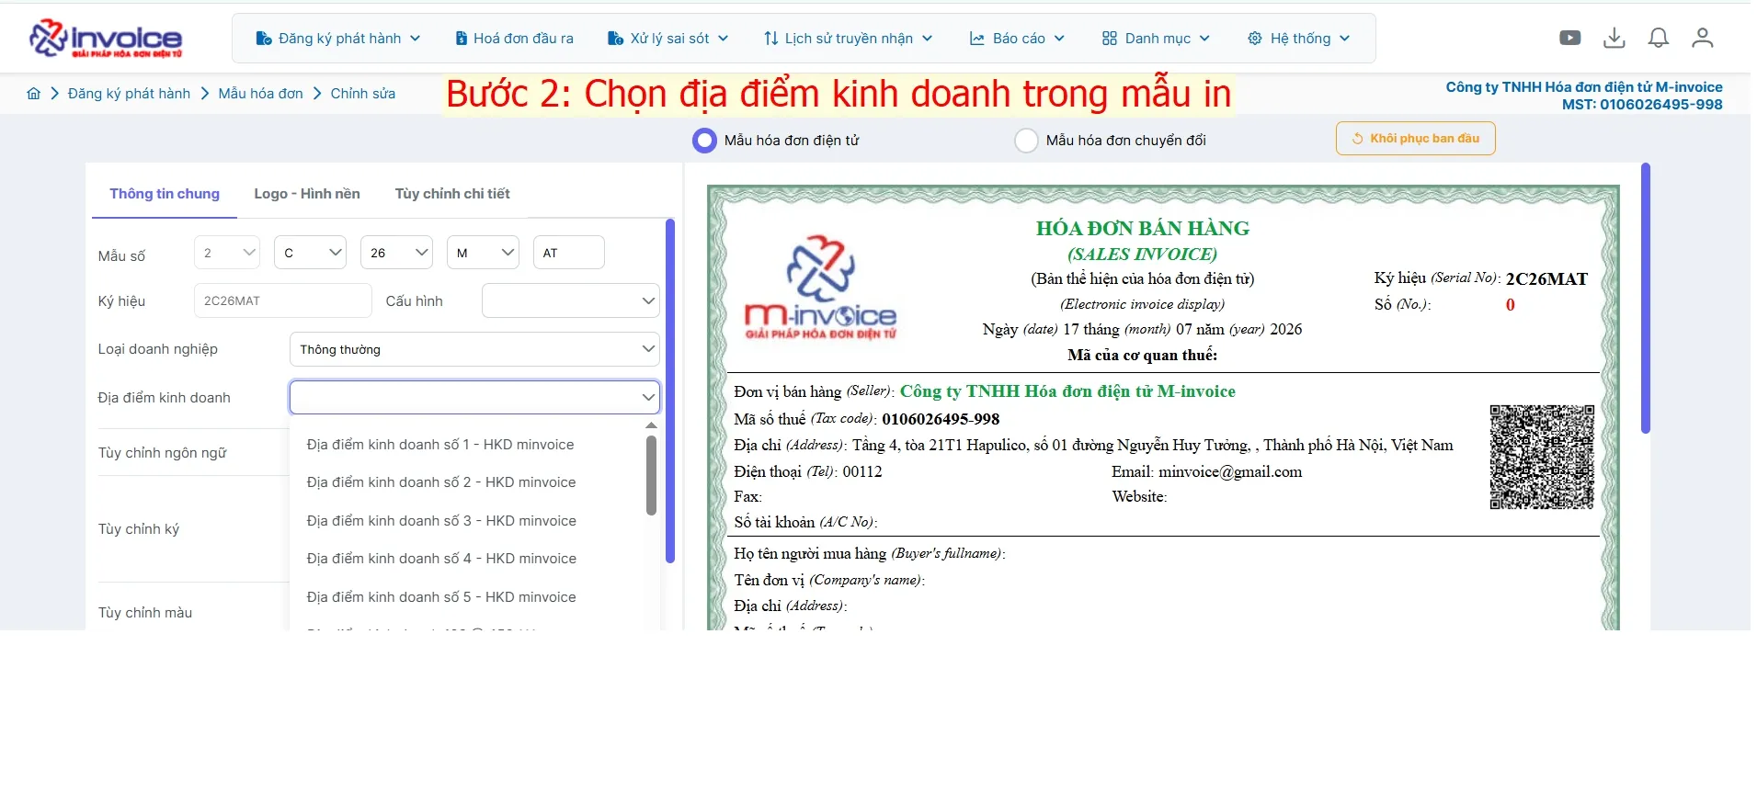1757x804 pixels.
Task: Open Lịch sử truyền nhận menu
Action: tap(848, 39)
